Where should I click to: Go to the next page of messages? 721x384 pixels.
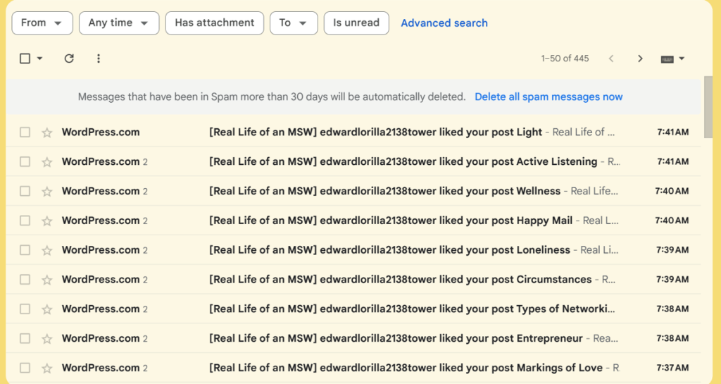point(640,58)
